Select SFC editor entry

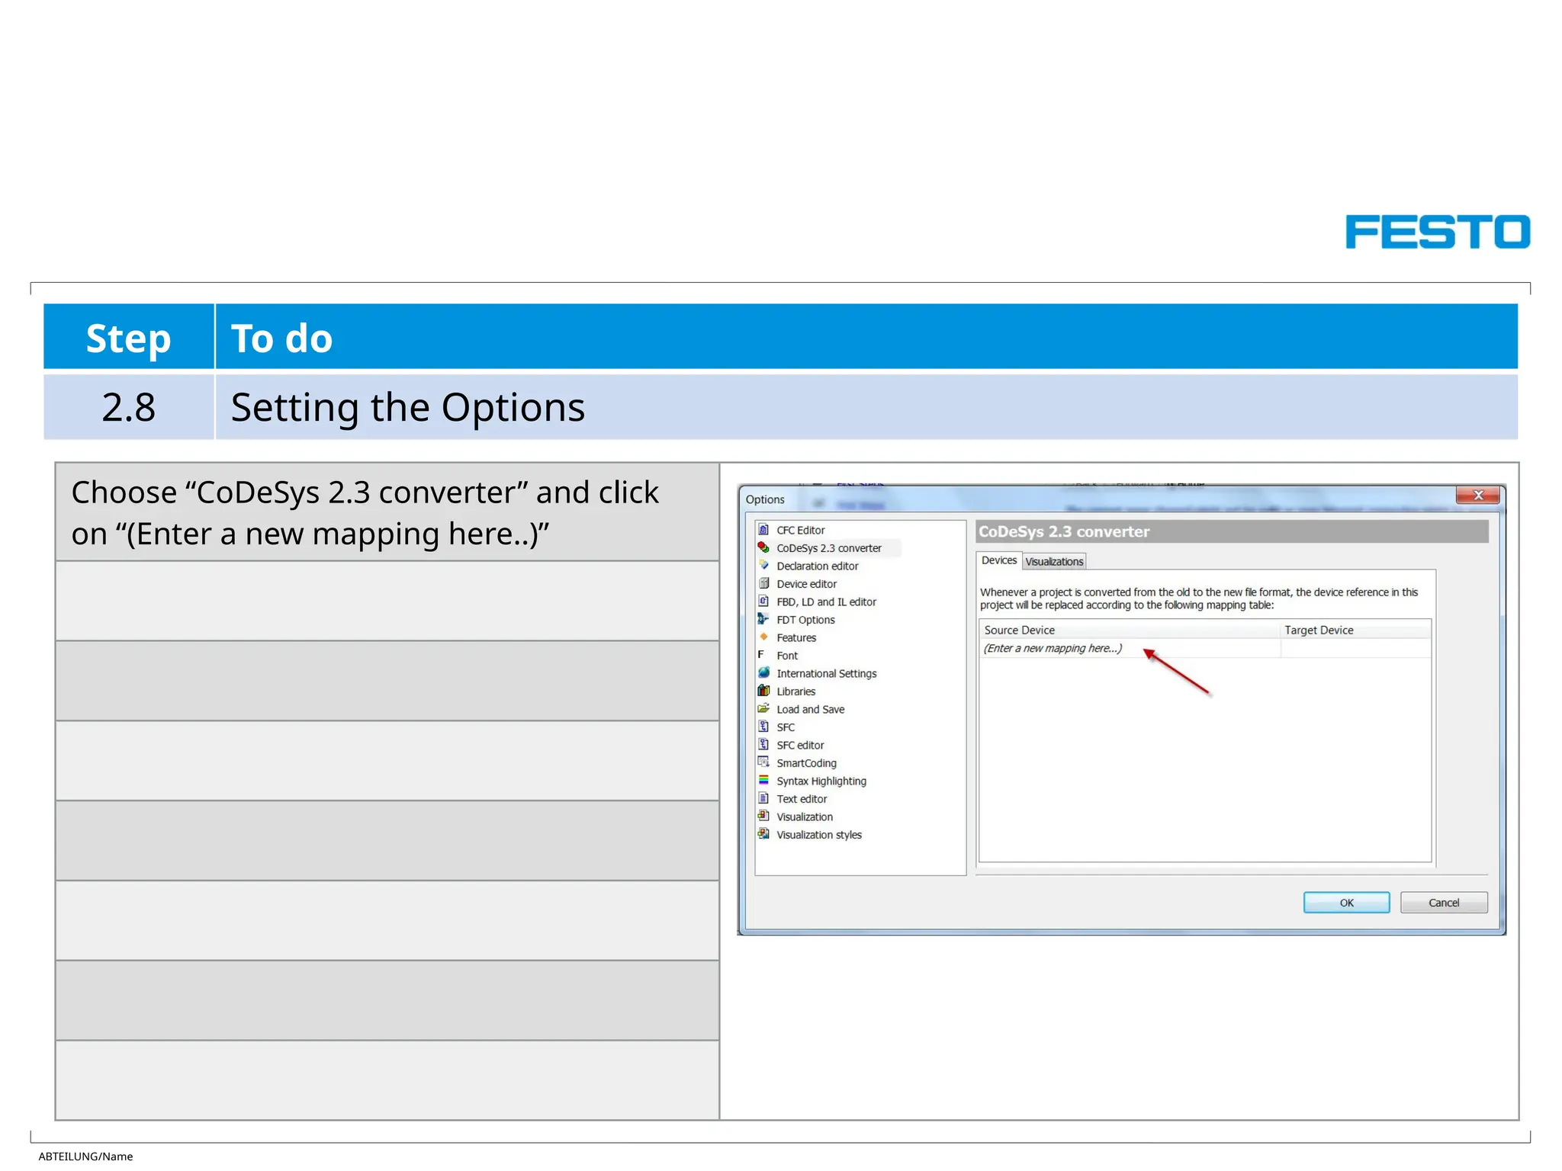800,745
